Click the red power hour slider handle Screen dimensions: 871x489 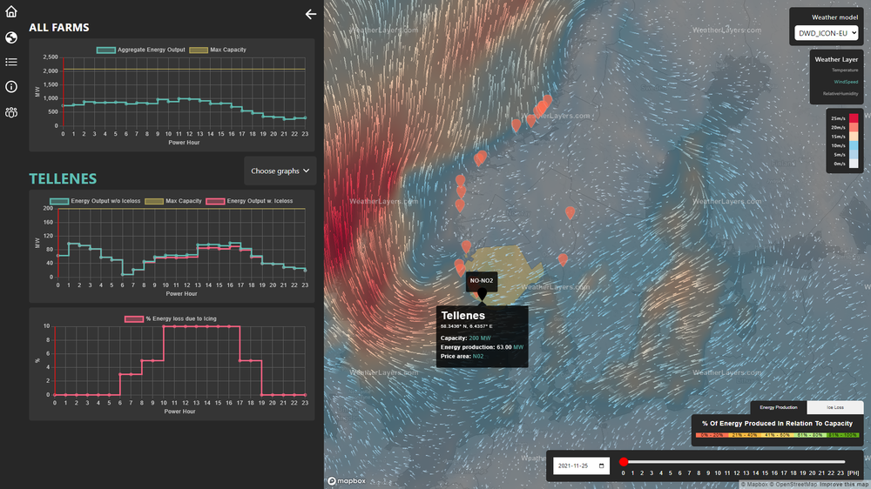(x=624, y=462)
